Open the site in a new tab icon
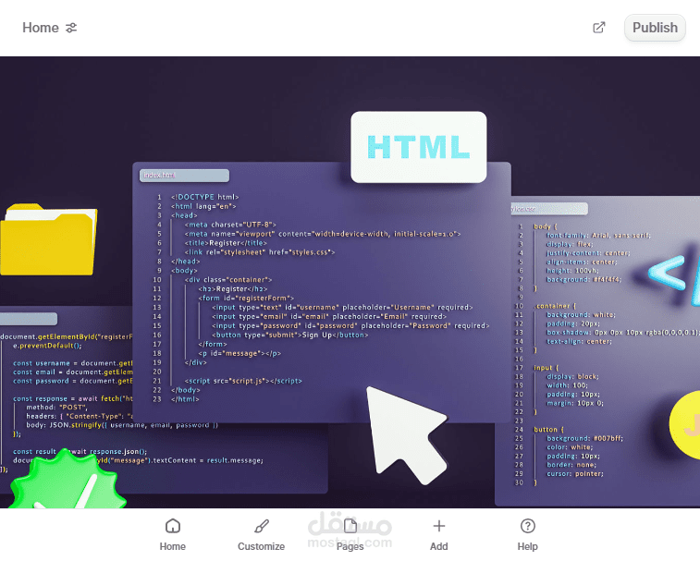Viewport: 700px width, 561px height. pos(598,28)
